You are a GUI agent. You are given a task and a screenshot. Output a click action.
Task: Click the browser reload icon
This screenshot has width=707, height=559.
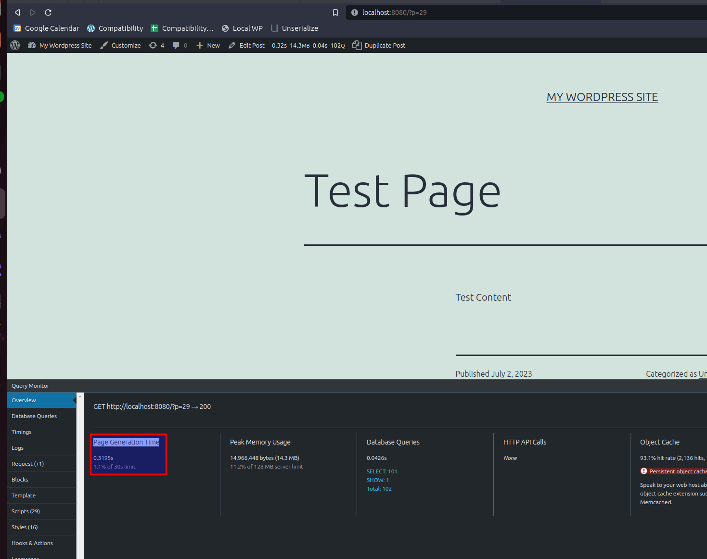[48, 13]
